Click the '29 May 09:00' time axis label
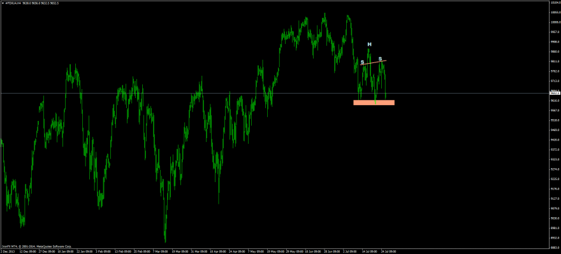 (x=294, y=251)
